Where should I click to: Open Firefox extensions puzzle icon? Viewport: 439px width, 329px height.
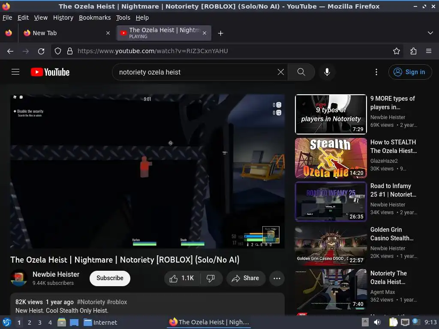(x=414, y=51)
